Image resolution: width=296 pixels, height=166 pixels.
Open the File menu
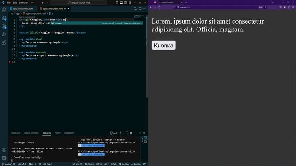point(9,3)
